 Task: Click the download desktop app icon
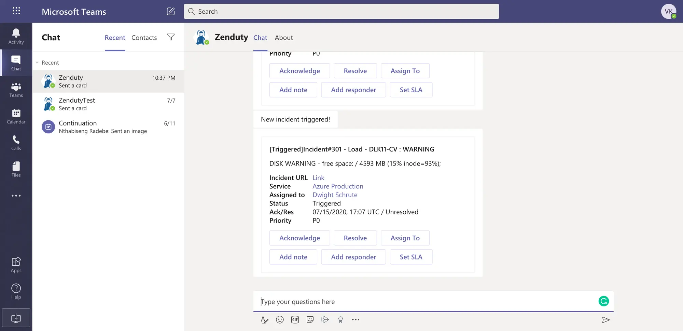(16, 318)
